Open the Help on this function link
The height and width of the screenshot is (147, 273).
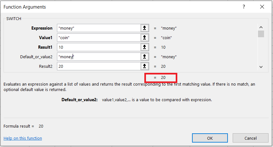click(23, 138)
